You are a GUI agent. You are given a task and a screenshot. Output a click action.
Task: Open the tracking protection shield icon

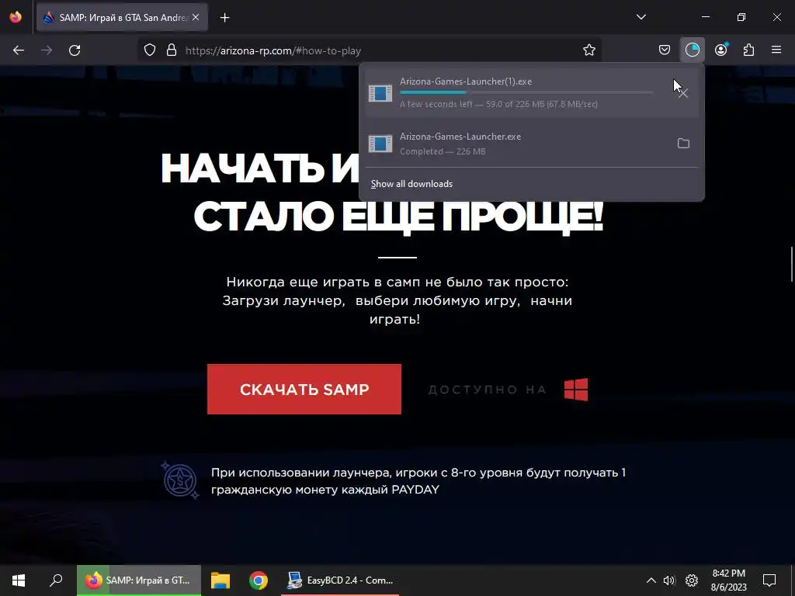coord(150,50)
